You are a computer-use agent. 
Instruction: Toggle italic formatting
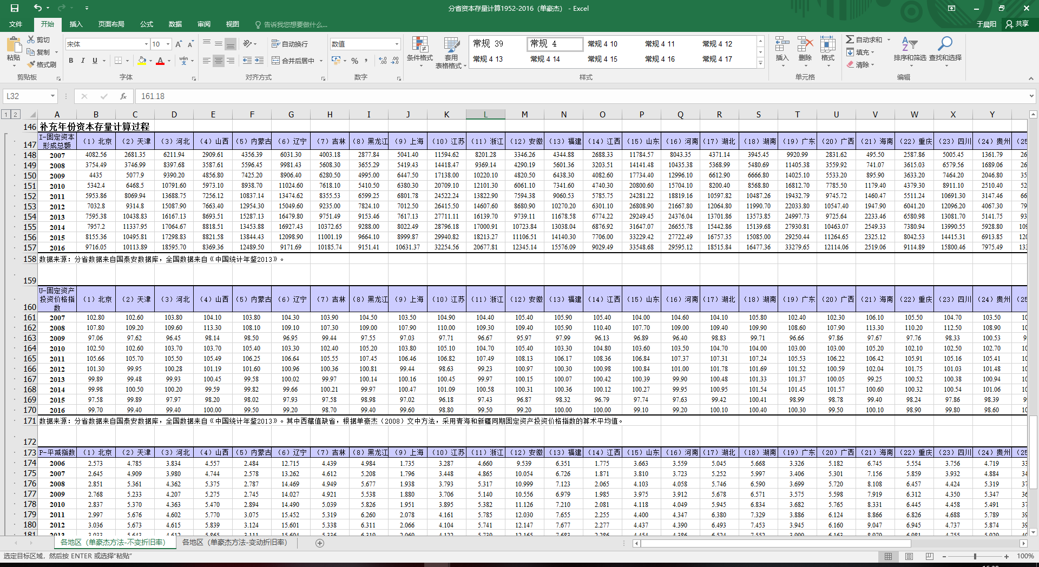83,61
